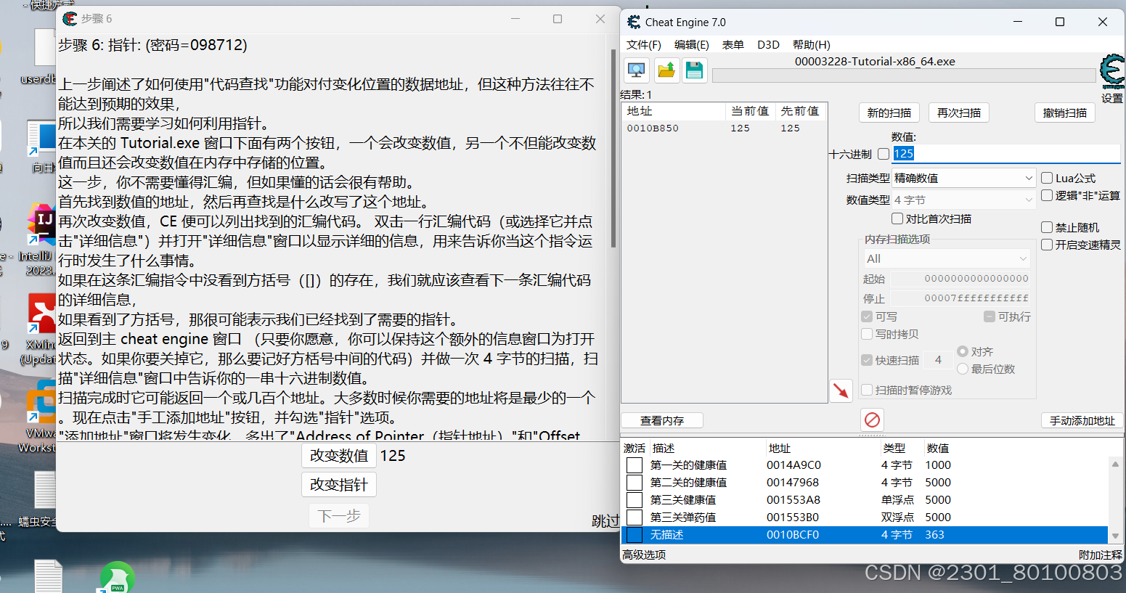Click the 撤销扫描 button

(1065, 113)
